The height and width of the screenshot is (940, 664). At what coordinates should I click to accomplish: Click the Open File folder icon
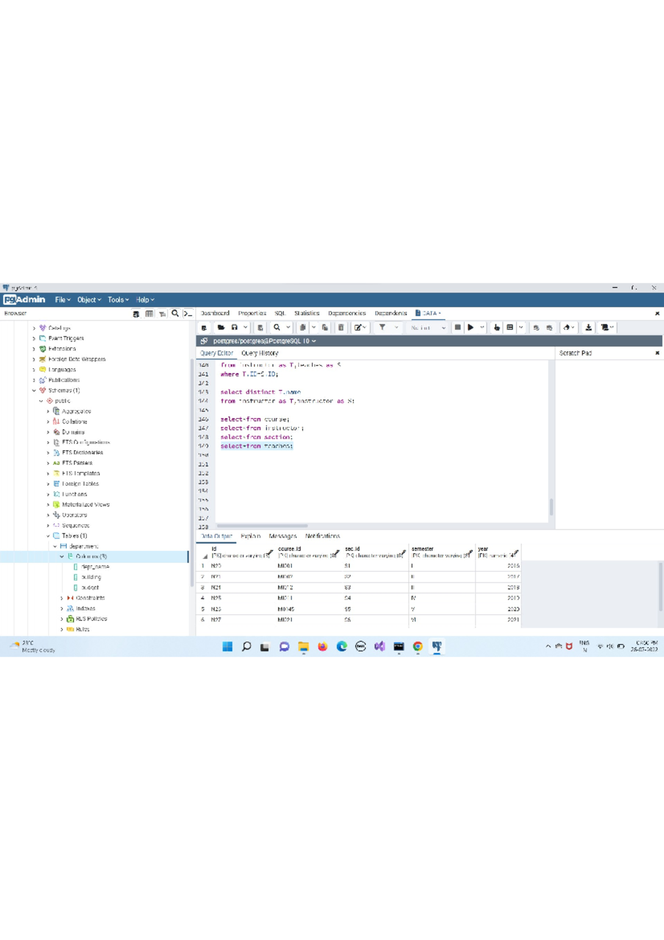[221, 328]
